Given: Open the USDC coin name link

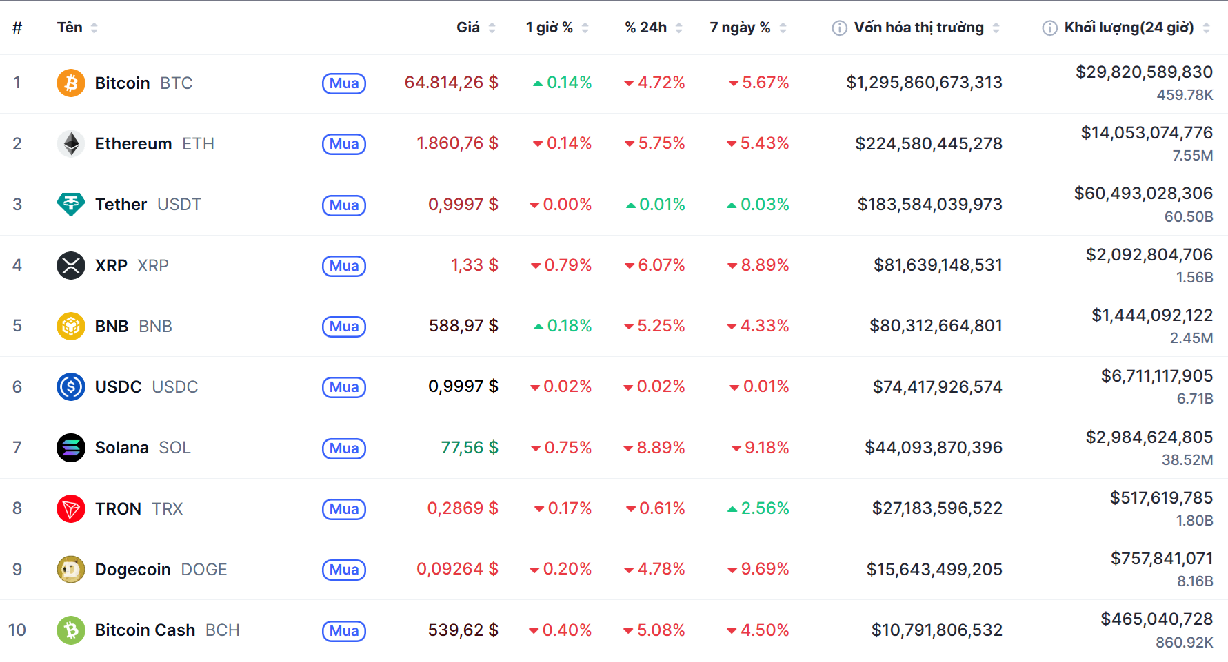Looking at the screenshot, I should 118,387.
